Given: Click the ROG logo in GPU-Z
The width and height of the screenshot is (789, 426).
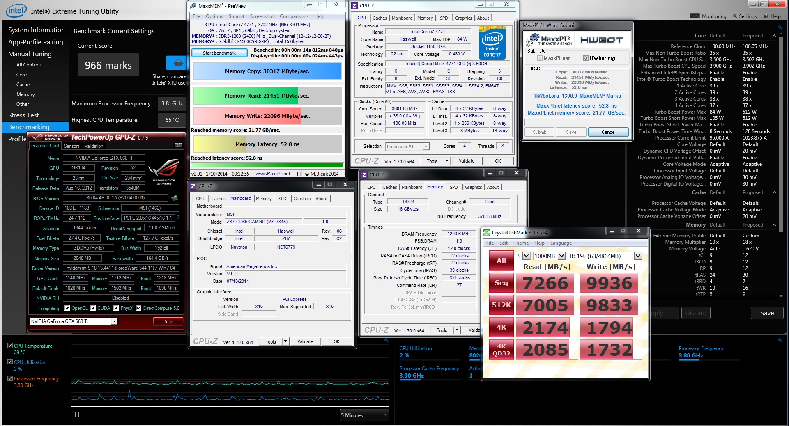Looking at the screenshot, I should tap(164, 172).
